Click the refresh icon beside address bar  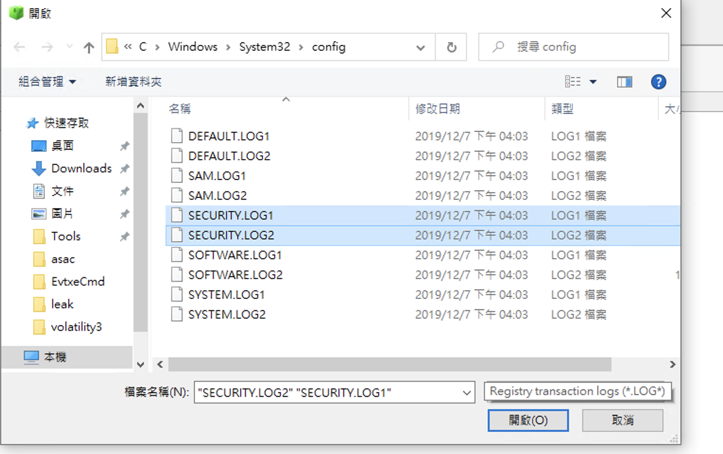pos(451,47)
